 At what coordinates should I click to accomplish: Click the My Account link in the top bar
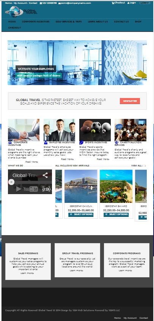(x=20, y=3)
